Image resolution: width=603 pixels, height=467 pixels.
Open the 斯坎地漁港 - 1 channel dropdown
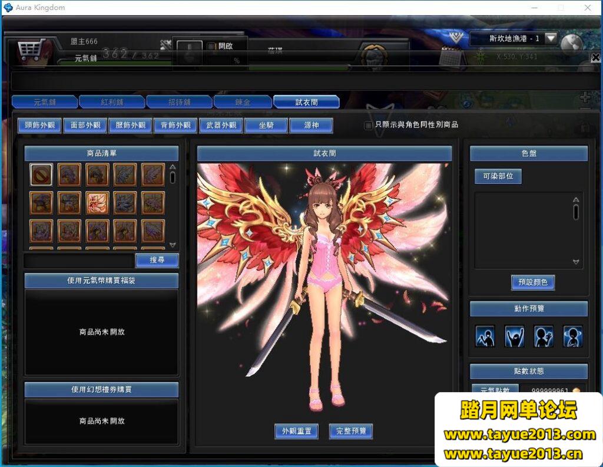[x=551, y=39]
